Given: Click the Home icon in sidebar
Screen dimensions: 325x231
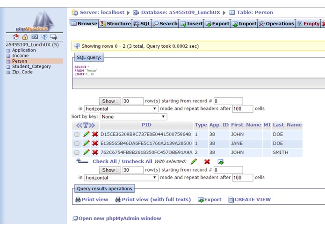Looking at the screenshot, I should point(16,37).
